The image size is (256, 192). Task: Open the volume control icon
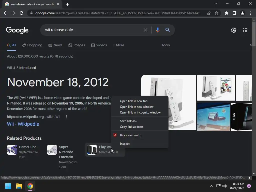click(x=225, y=186)
